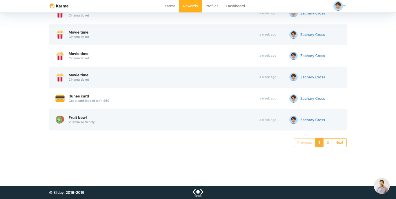
Task: Switch to the Profiles tab
Action: [x=212, y=6]
